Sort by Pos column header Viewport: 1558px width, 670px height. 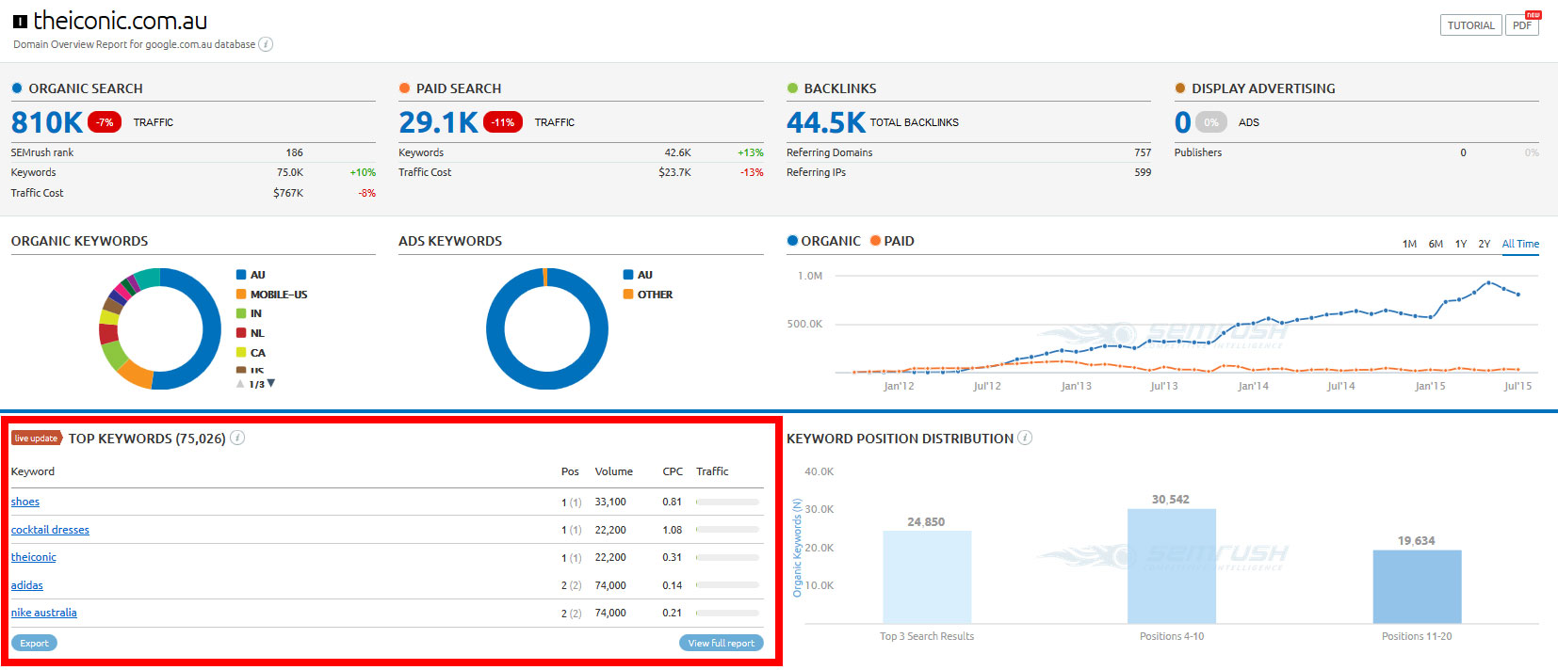(x=570, y=471)
